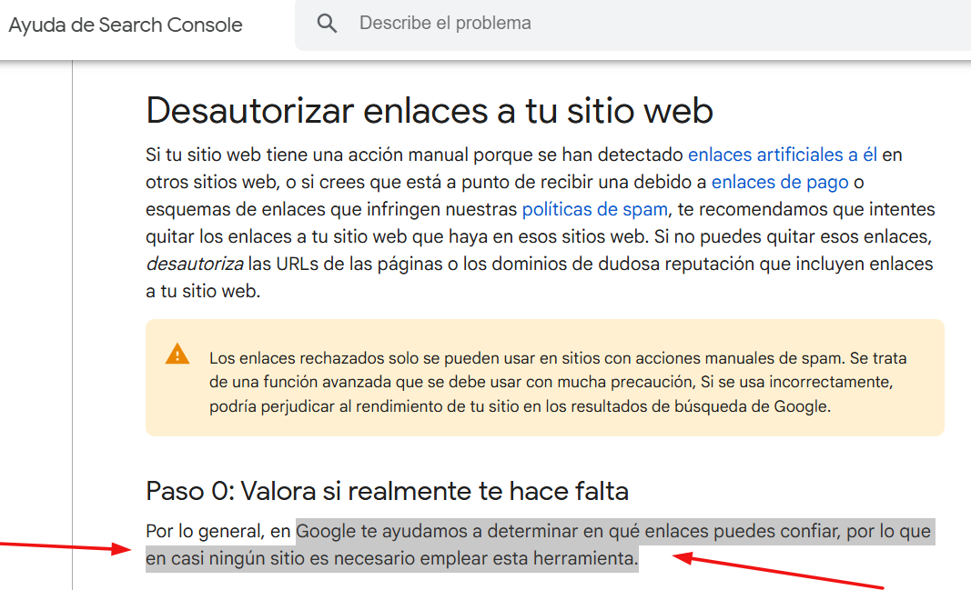The image size is (971, 590).
Task: Click the 'a tu sitio web.' paragraph ending
Action: click(x=203, y=292)
